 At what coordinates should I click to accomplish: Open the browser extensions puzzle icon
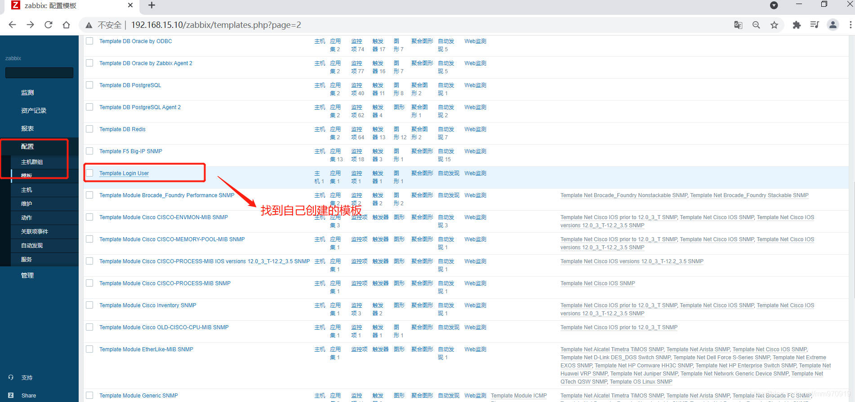coord(797,25)
